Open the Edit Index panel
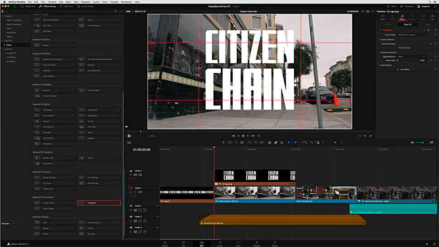The image size is (439, 247). click(x=67, y=6)
